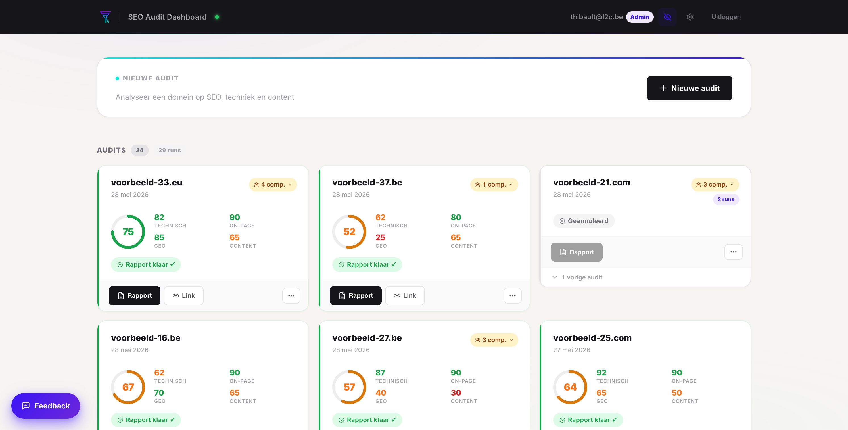Click the chain icon in voorbeeld-37.be Link button
Viewport: 848px width, 430px height.
[x=397, y=296]
